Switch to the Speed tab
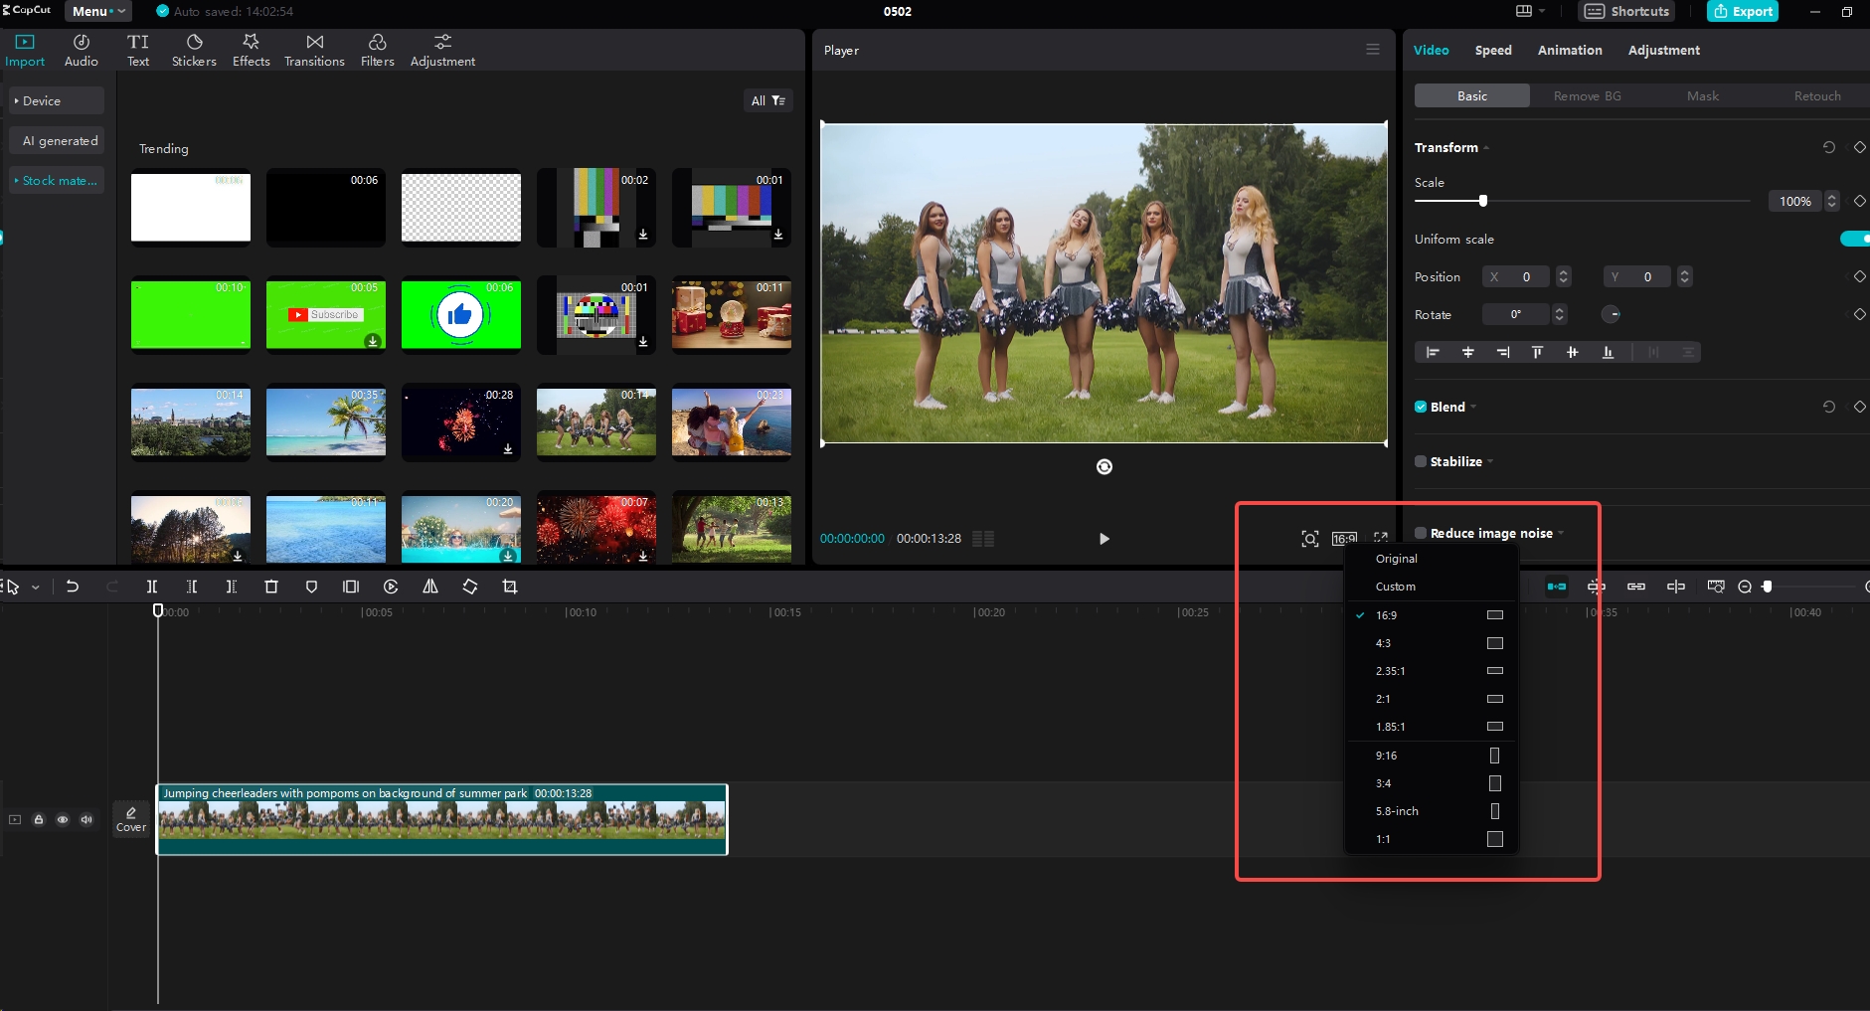Screen dimensions: 1870x1011 1493,50
